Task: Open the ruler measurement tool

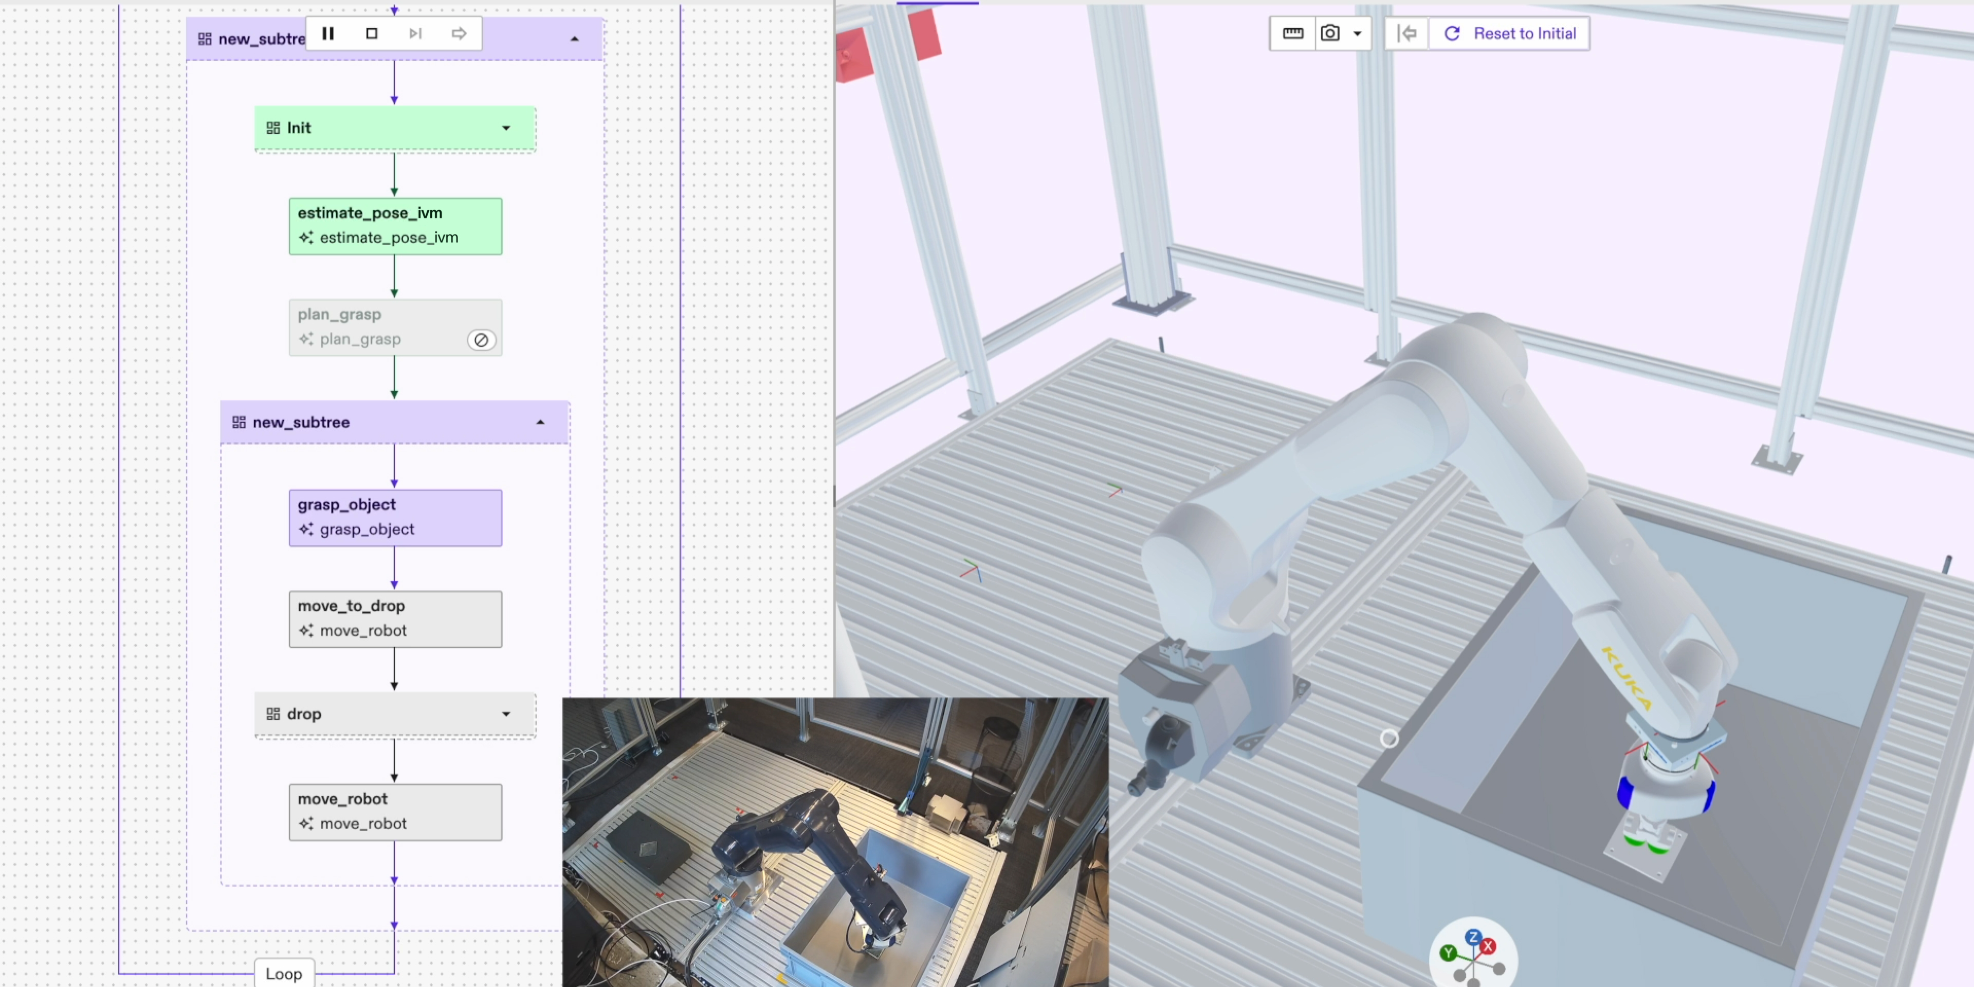Action: pos(1293,33)
